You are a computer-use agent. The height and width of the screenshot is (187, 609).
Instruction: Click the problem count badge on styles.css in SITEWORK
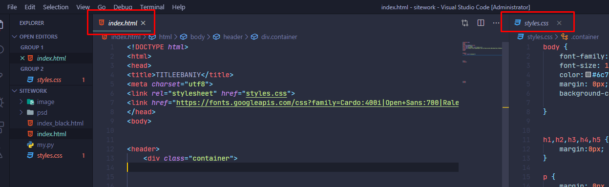coord(84,155)
